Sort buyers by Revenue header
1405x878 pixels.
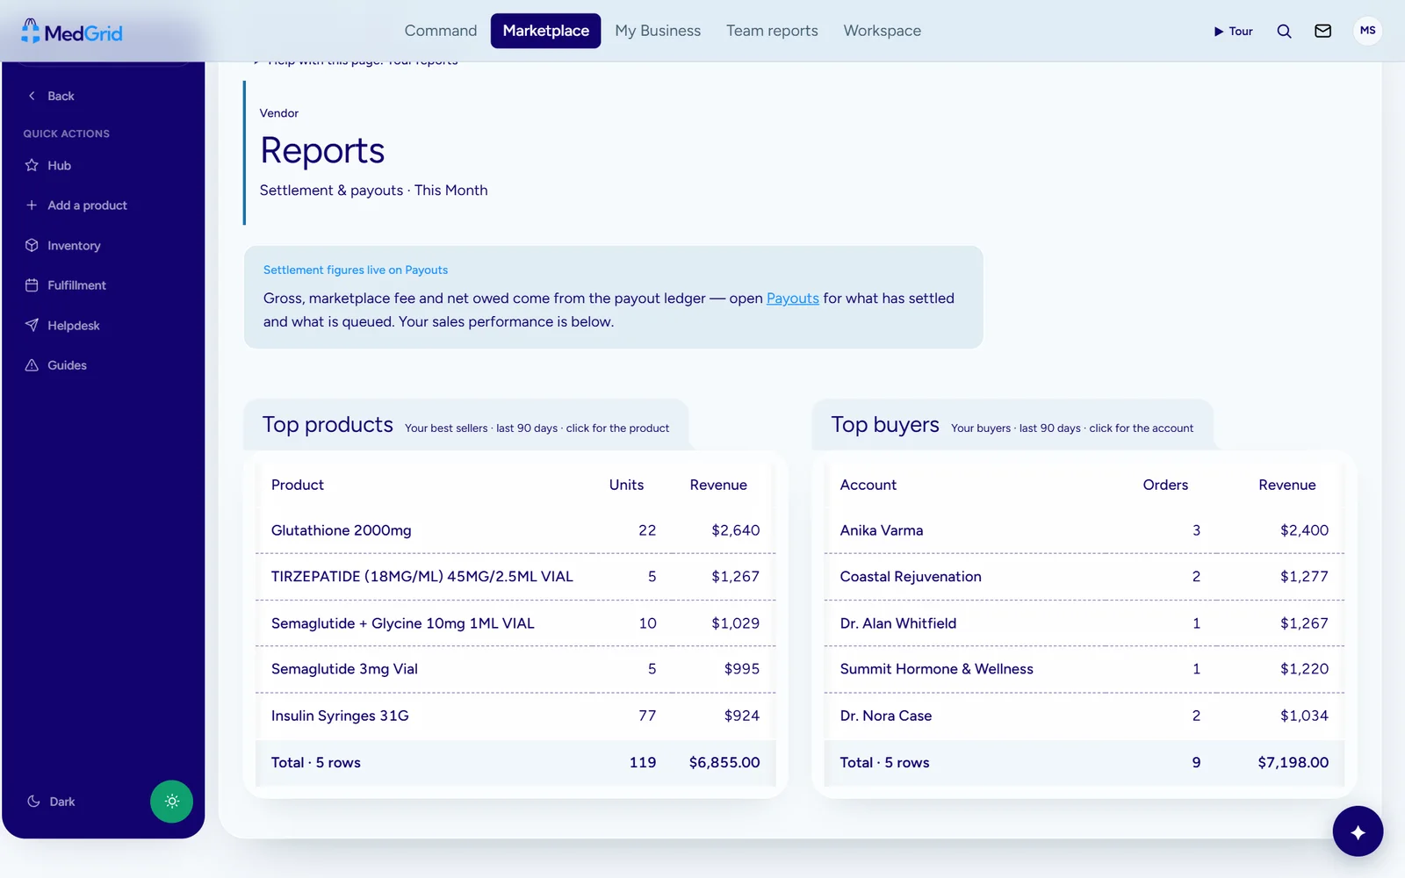coord(1286,485)
